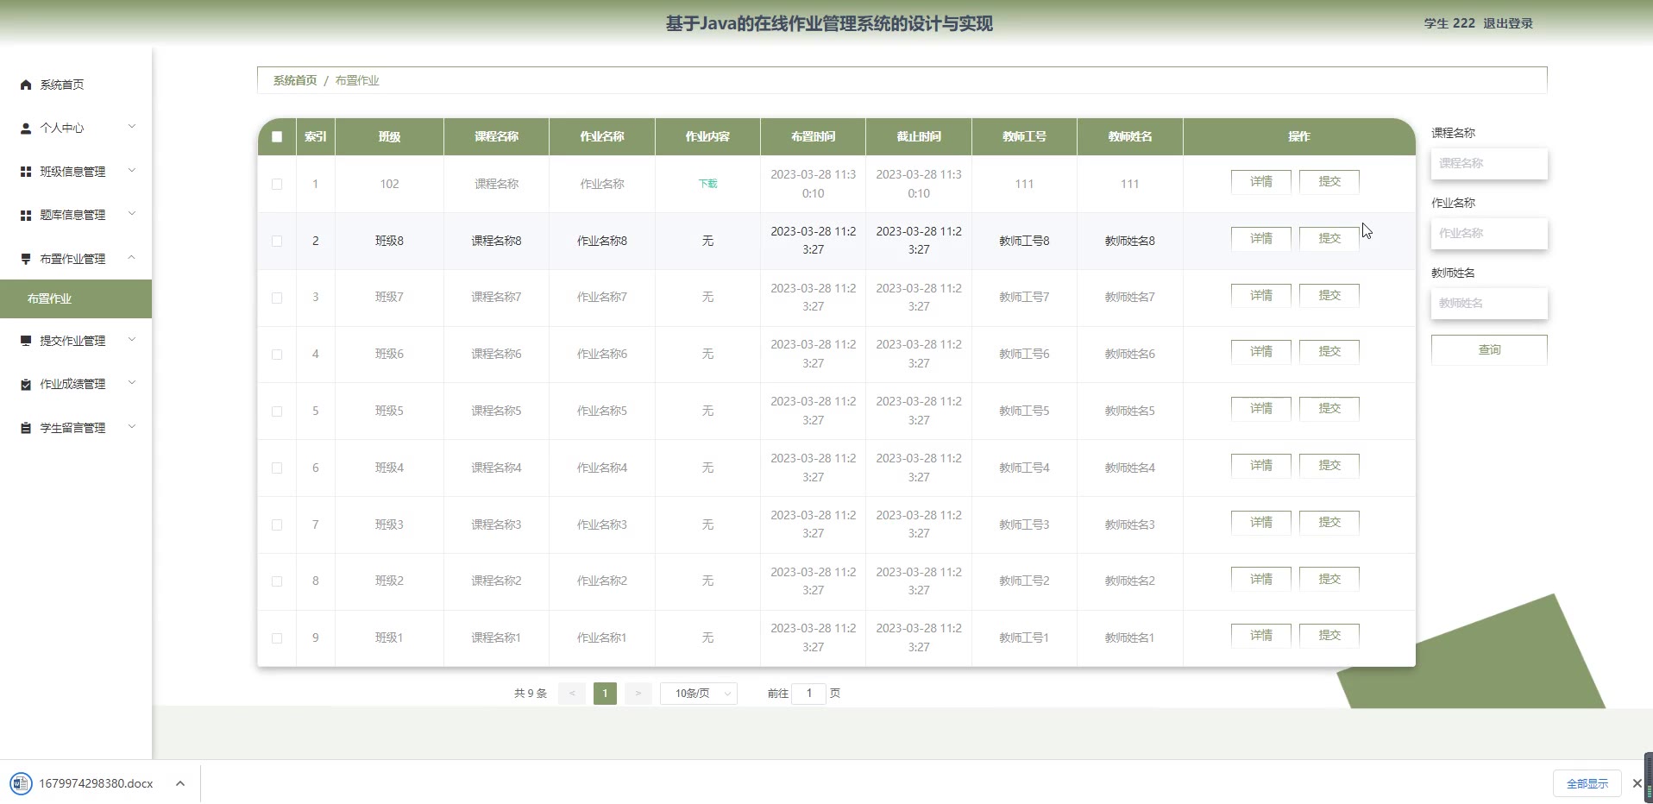Open the 10条/页 page size dropdown

click(x=699, y=694)
